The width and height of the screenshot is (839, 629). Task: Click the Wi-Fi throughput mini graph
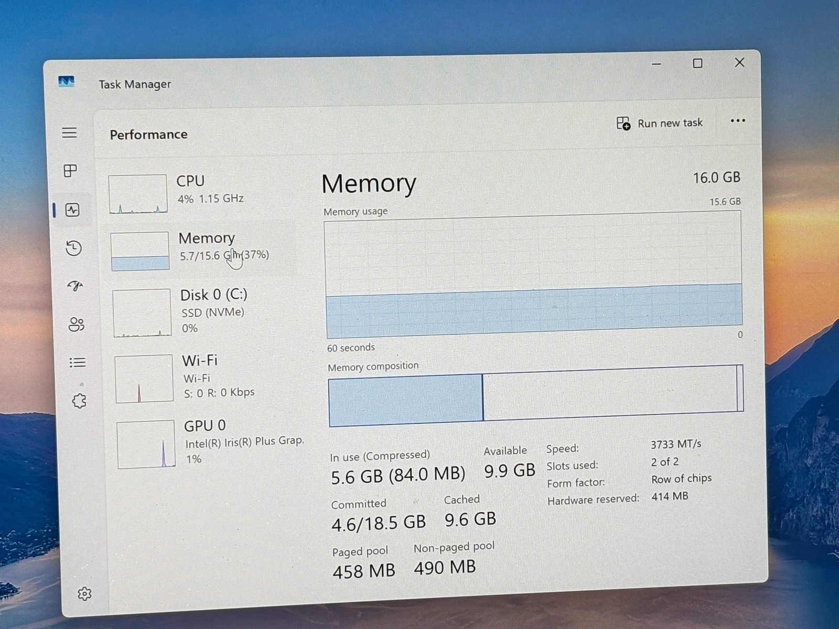144,378
